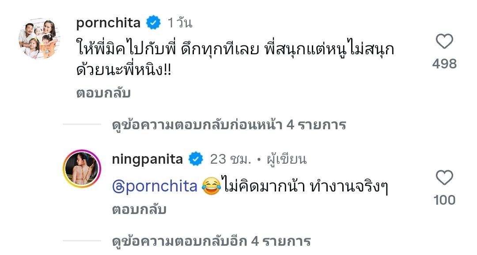View the 498 likes count on pornchita's comment
Image resolution: width=477 pixels, height=255 pixels.
[x=444, y=64]
